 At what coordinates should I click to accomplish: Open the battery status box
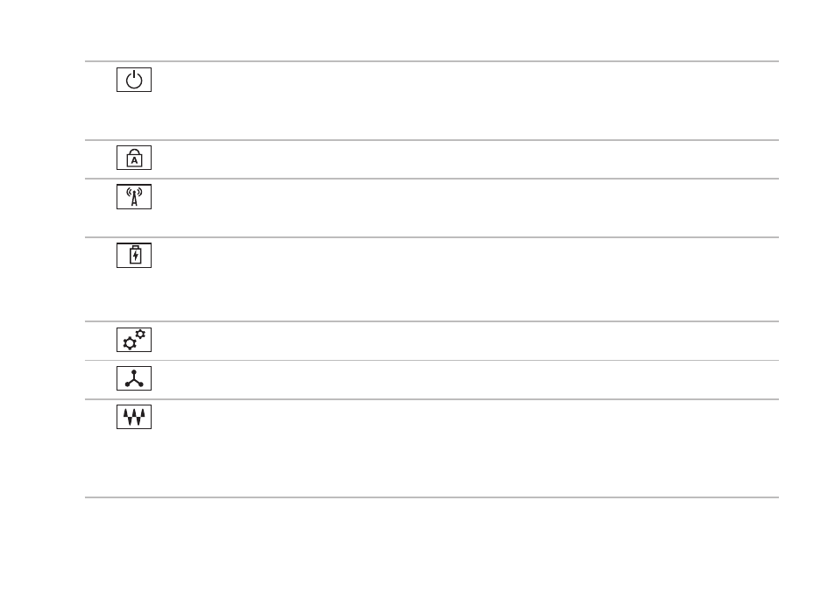[134, 256]
